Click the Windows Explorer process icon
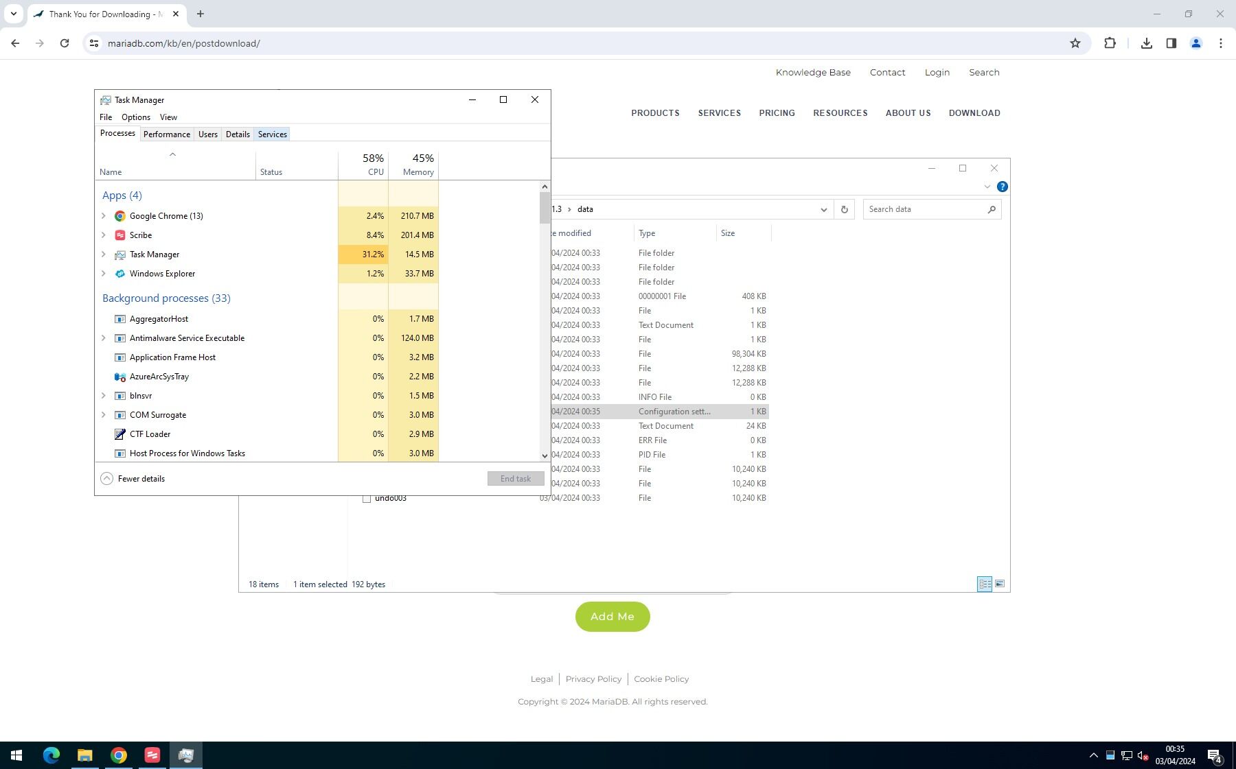The height and width of the screenshot is (769, 1236). click(x=120, y=274)
